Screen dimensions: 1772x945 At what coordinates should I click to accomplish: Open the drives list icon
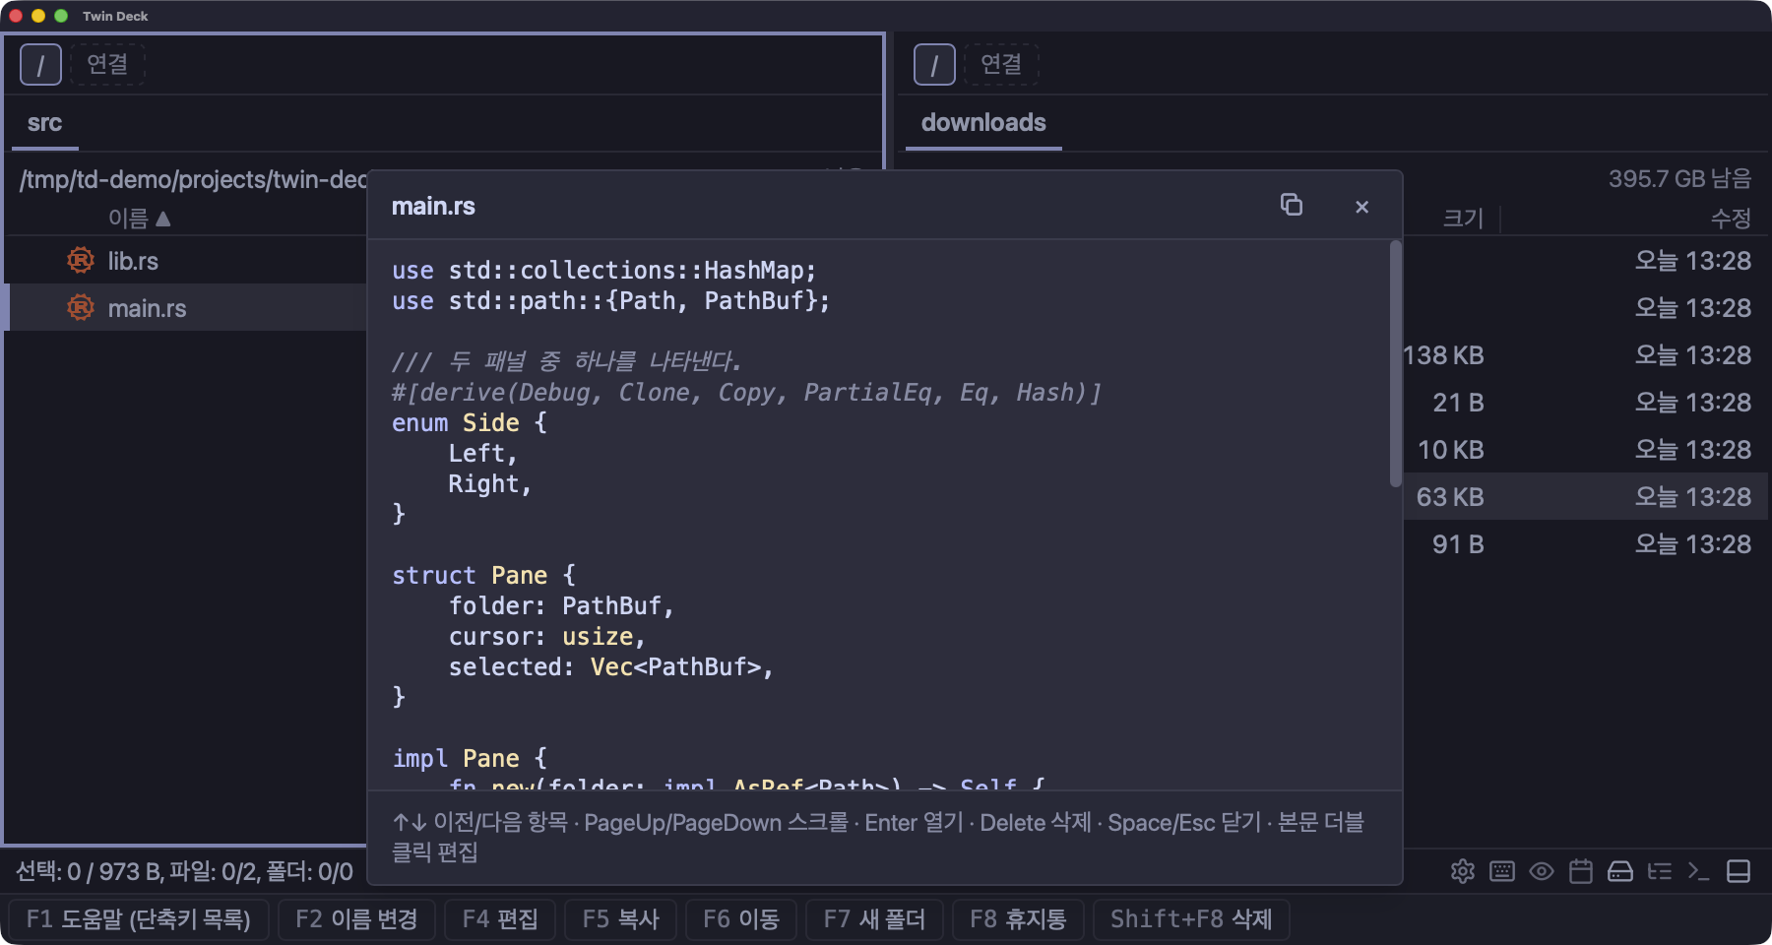point(1620,871)
